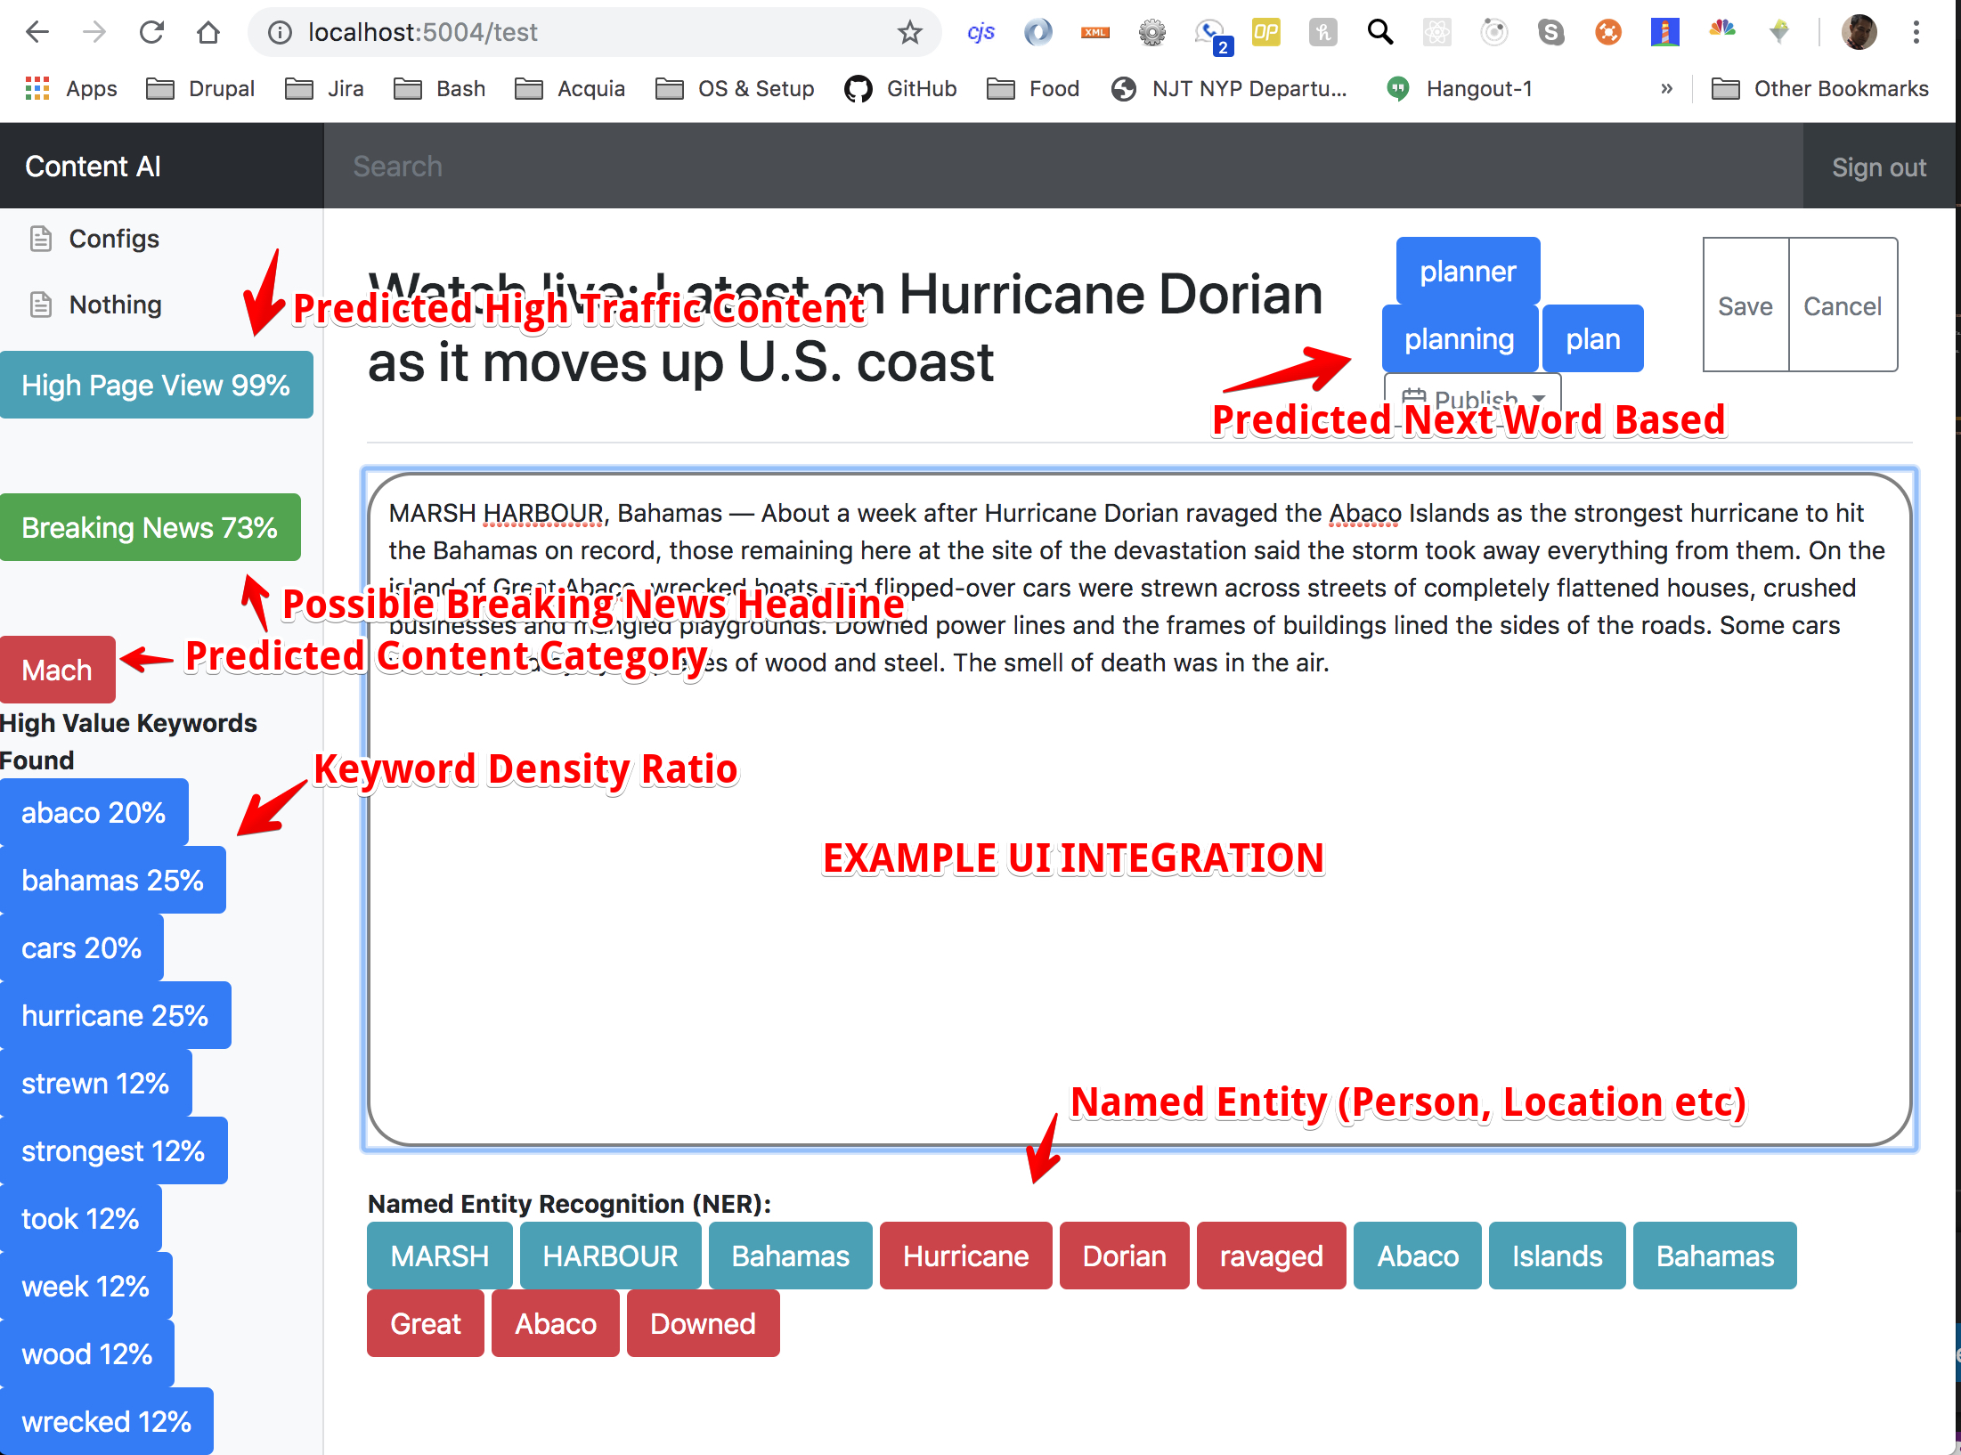
Task: Bookmark this page with the star icon
Action: (x=909, y=33)
